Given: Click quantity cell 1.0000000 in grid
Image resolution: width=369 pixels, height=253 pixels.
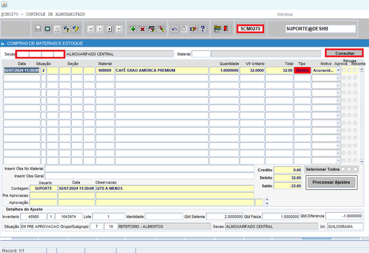Looking at the screenshot, I should click(224, 70).
